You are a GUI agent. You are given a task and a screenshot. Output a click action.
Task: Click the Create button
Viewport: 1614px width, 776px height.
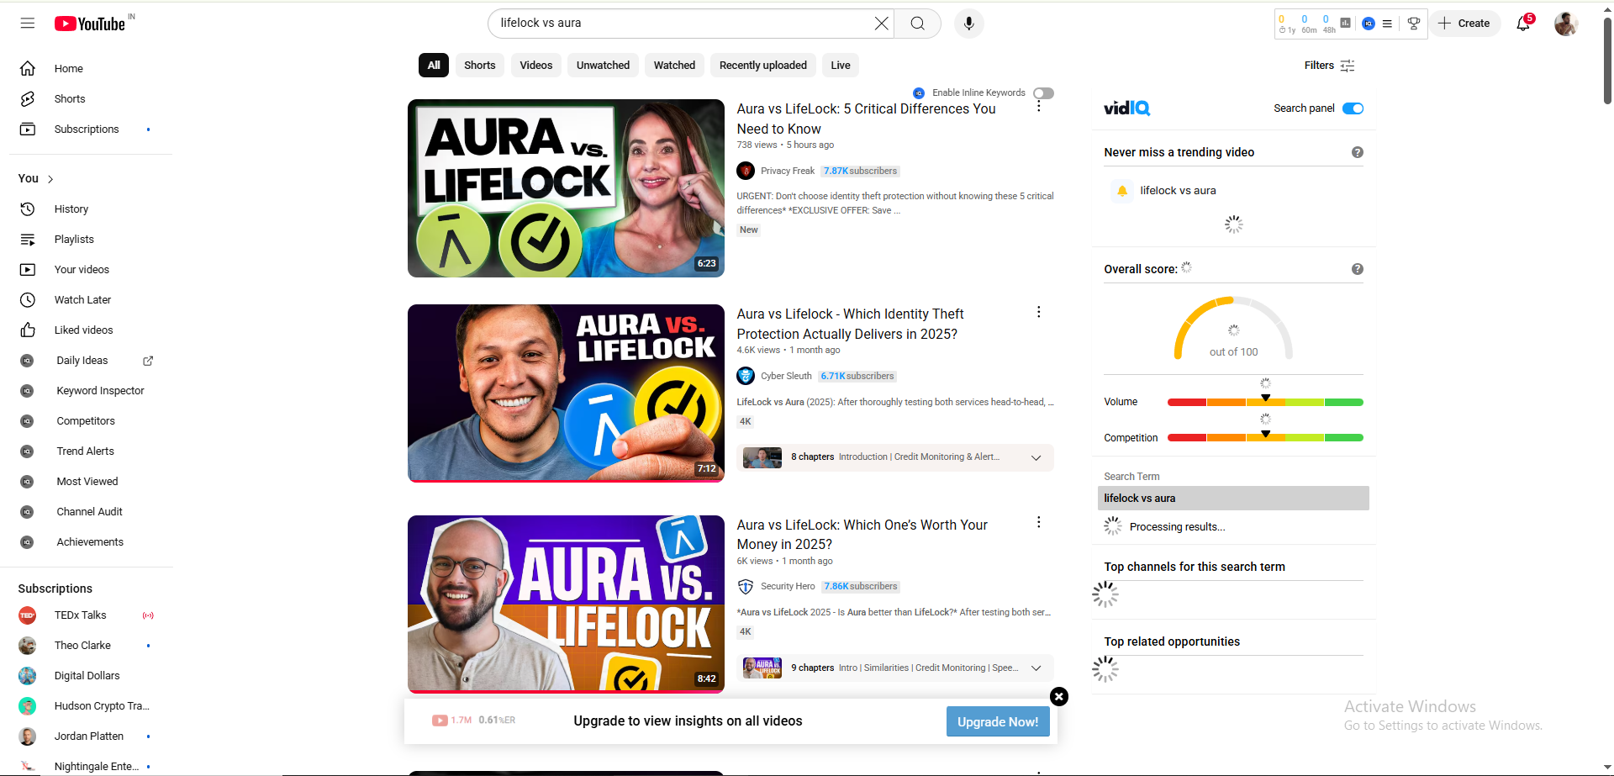1464,24
